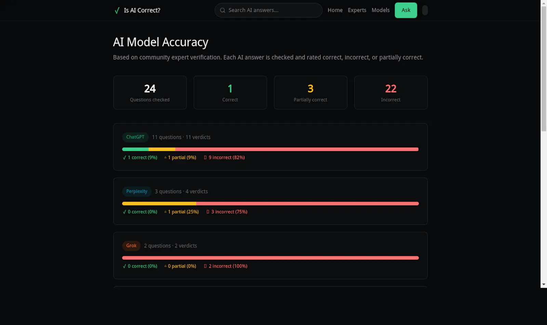Click the icon beside Grok 2 incorrect
This screenshot has height=325, width=547.
coord(205,266)
